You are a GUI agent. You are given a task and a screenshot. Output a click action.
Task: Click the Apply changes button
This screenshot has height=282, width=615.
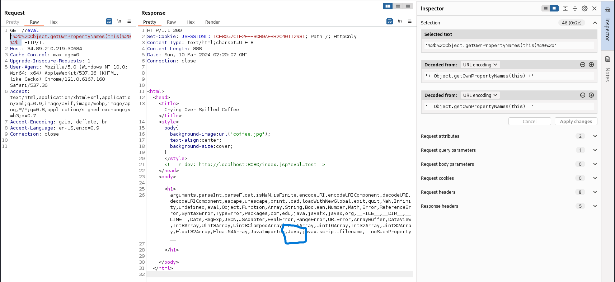[576, 121]
